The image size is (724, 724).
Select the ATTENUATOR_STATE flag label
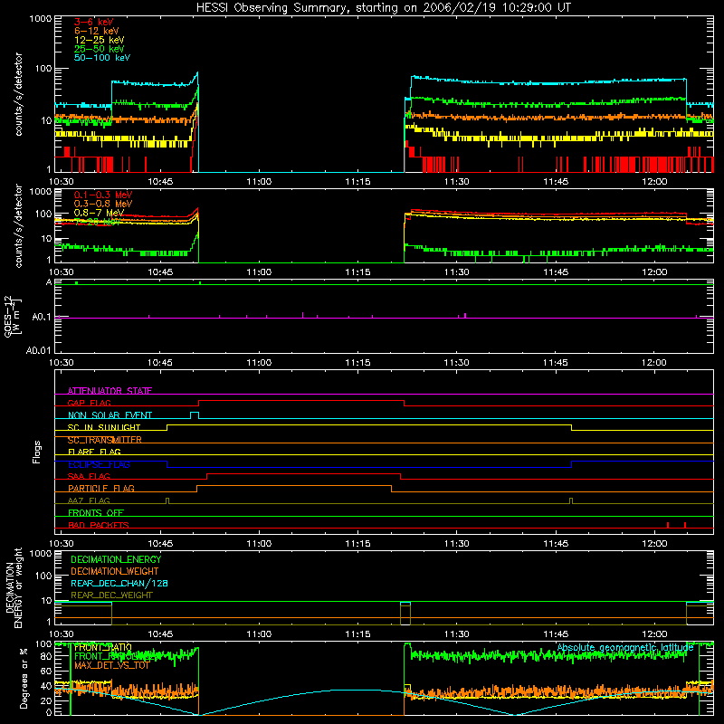coord(110,391)
